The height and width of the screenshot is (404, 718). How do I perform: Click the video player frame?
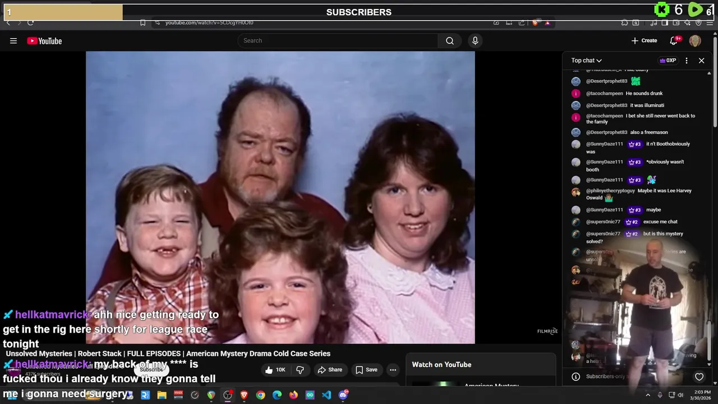tap(280, 198)
